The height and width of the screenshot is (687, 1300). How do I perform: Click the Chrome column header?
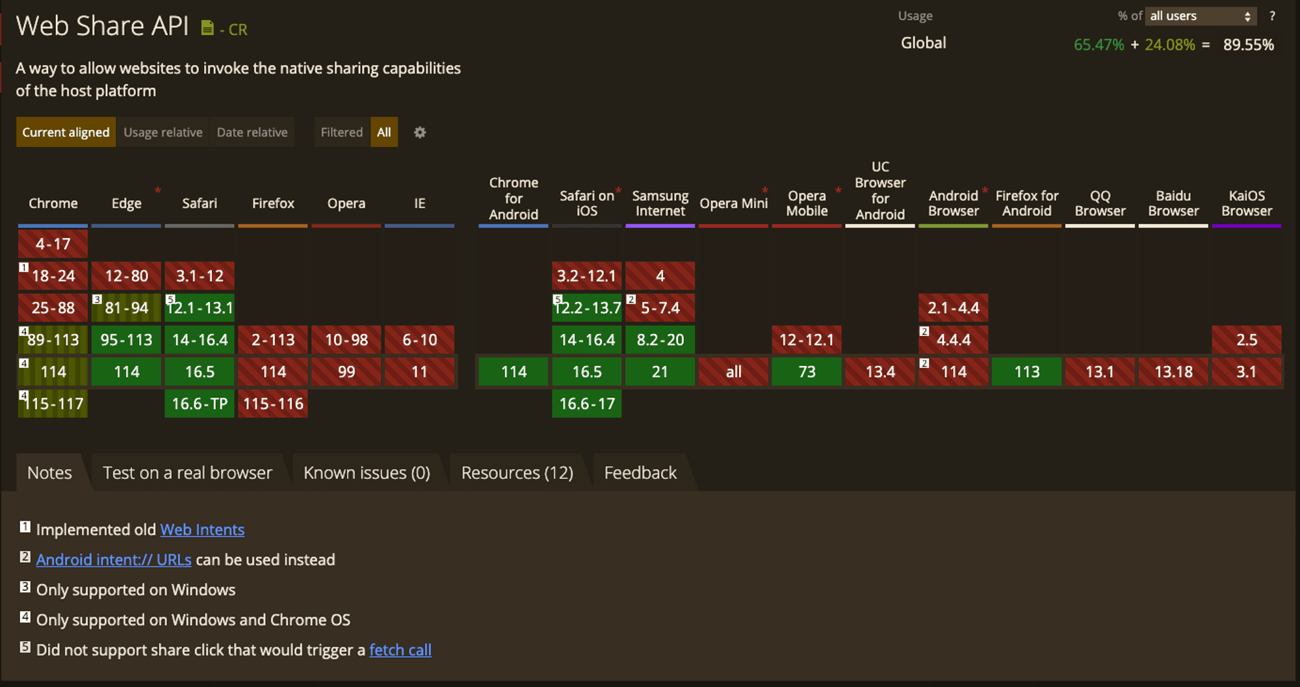[53, 203]
